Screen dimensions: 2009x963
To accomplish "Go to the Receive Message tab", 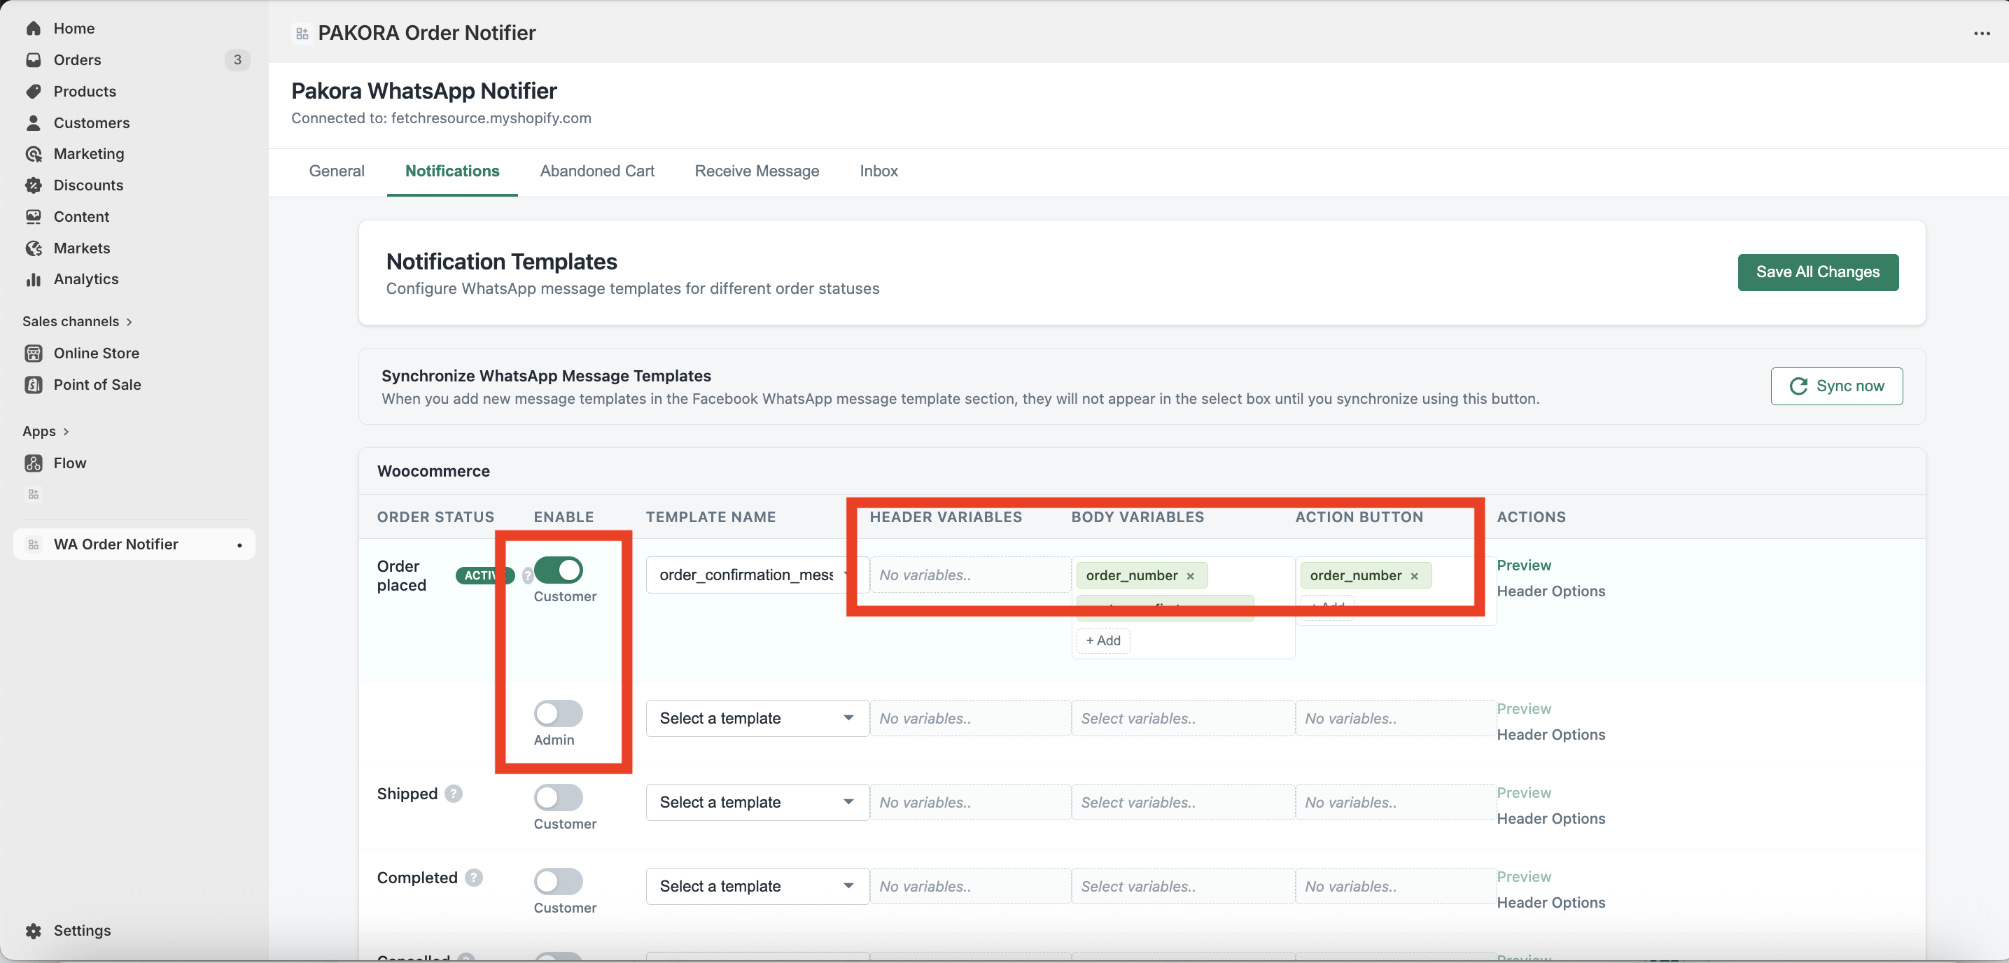I will 757,171.
